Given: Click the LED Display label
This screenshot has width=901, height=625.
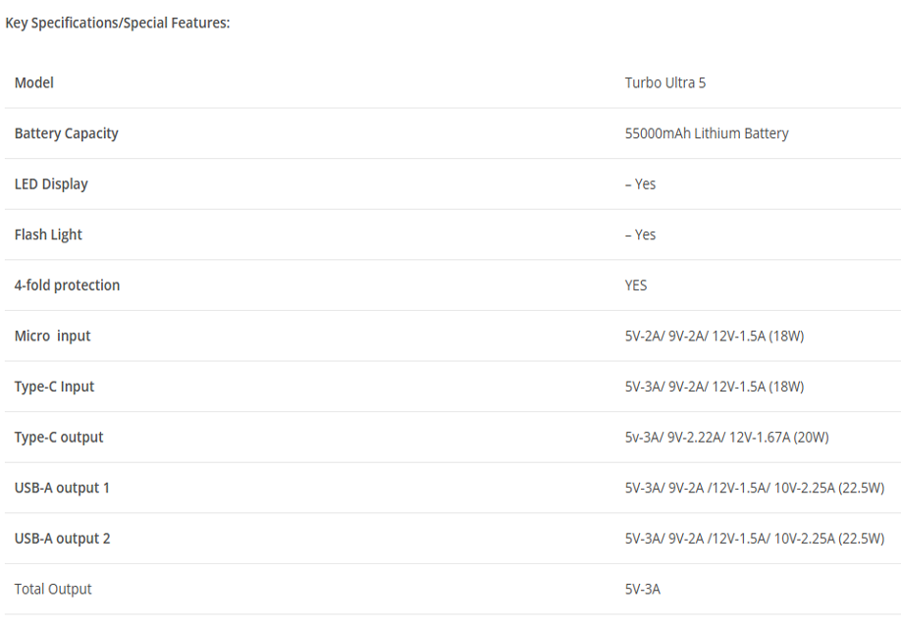Looking at the screenshot, I should 51,184.
